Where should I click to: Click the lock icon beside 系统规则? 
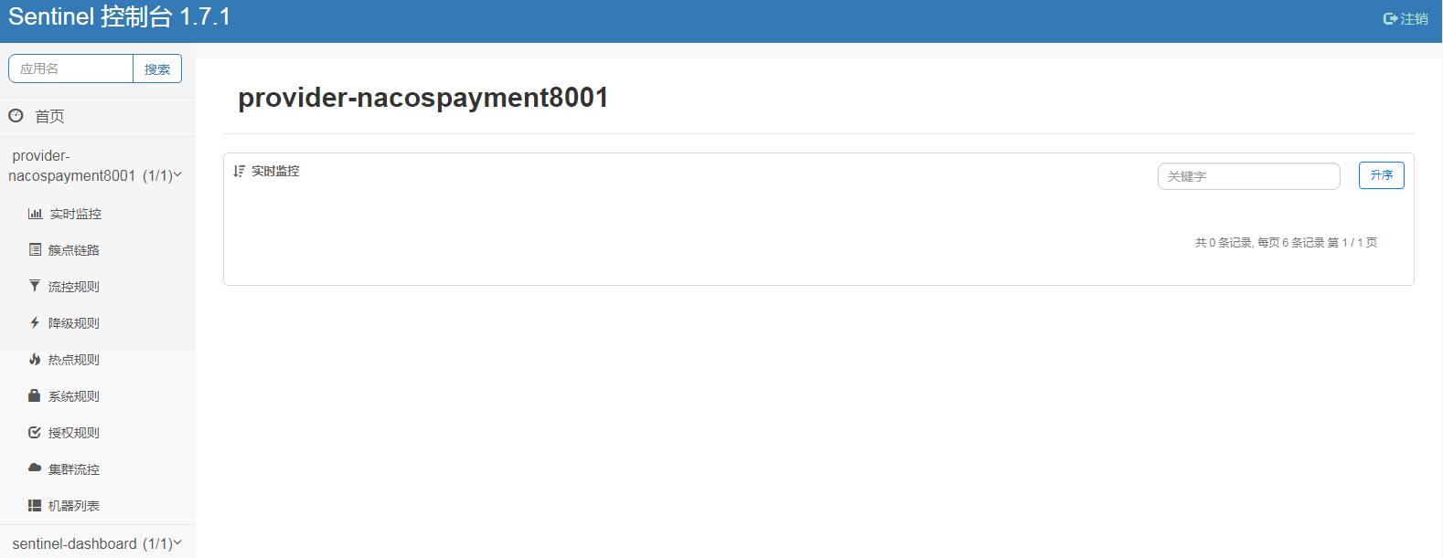[x=35, y=395]
